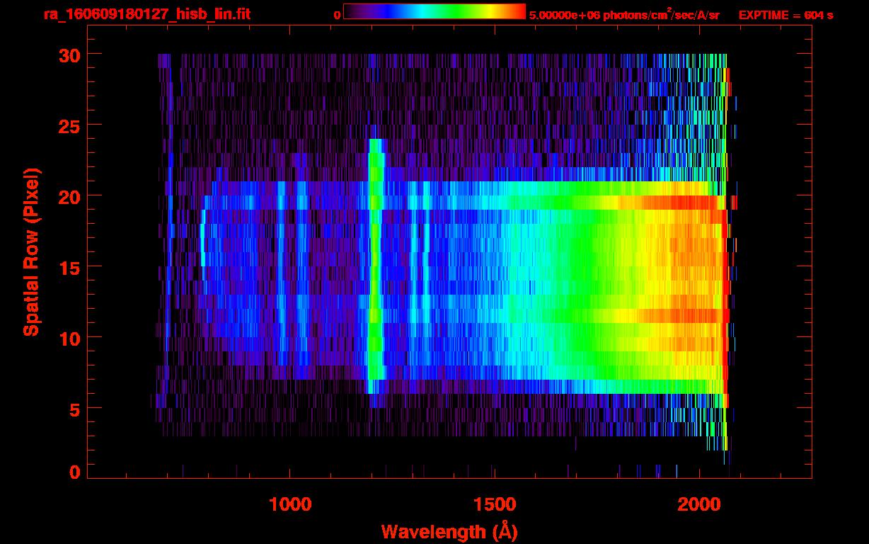Click the file name title ra_160609180127_hisb_lin.fit
869x544 pixels.
tap(146, 14)
